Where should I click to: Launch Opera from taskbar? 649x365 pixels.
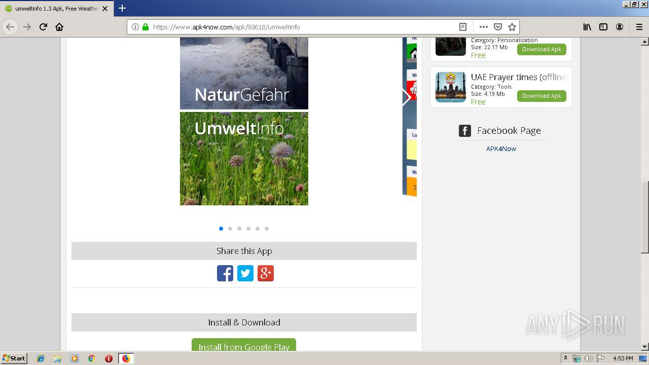pyautogui.click(x=109, y=358)
